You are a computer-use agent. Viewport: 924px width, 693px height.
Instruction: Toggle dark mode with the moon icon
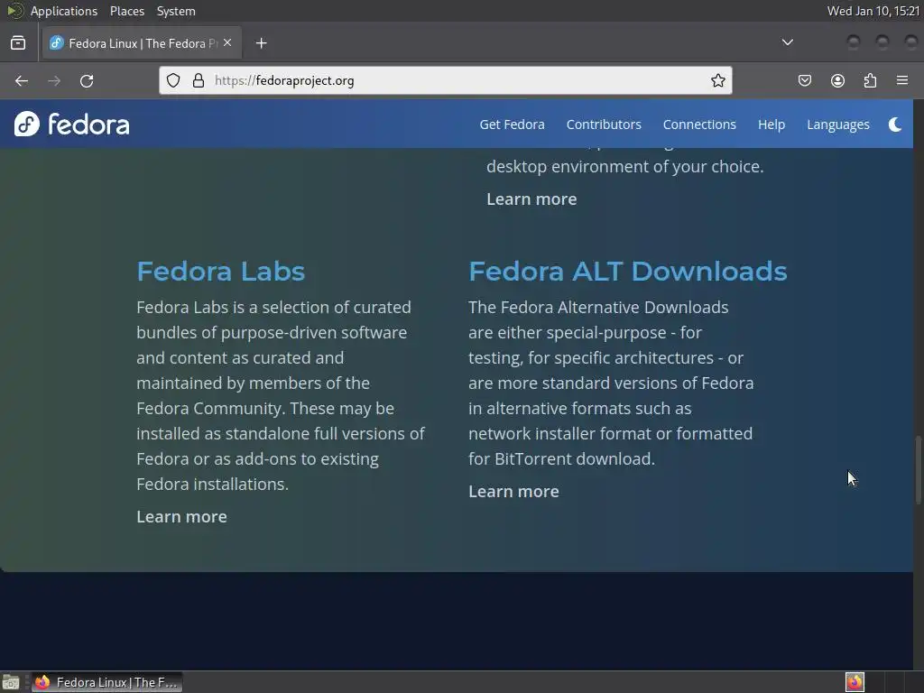pyautogui.click(x=894, y=125)
